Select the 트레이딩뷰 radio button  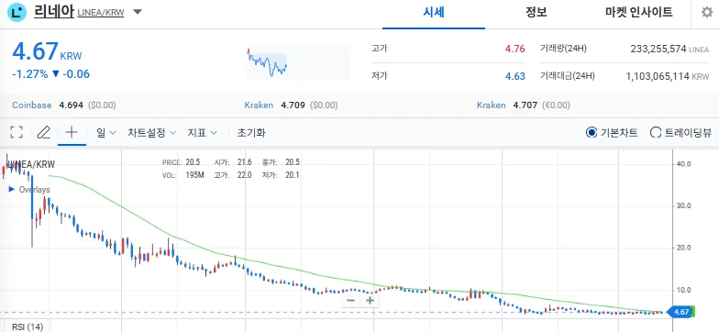coord(656,133)
